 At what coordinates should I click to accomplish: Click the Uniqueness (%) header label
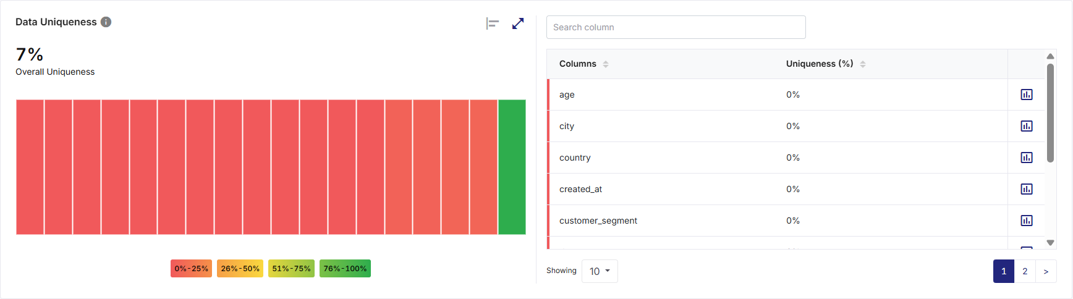(820, 64)
